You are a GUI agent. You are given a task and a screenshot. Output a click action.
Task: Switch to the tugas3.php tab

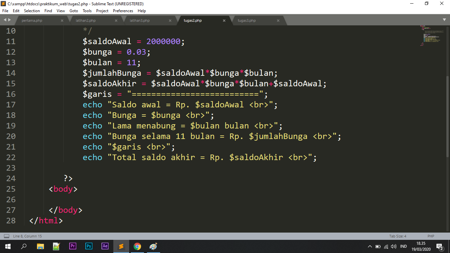(x=247, y=20)
